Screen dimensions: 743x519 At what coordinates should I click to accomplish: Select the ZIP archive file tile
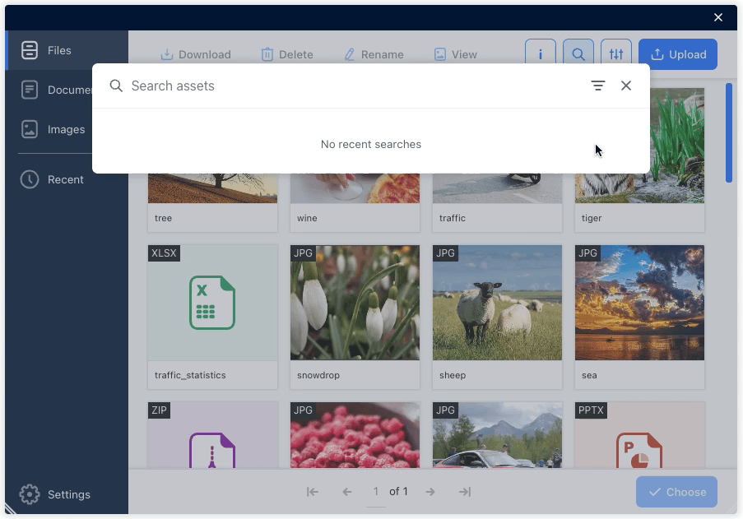pyautogui.click(x=212, y=435)
